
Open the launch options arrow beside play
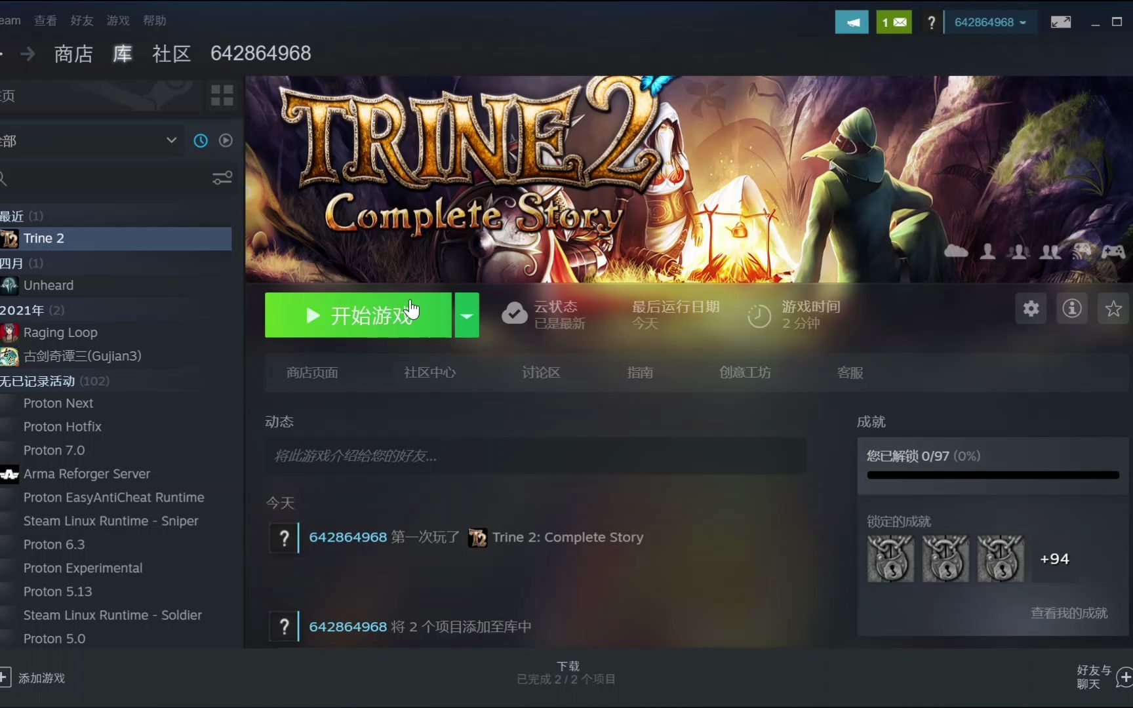(x=467, y=315)
